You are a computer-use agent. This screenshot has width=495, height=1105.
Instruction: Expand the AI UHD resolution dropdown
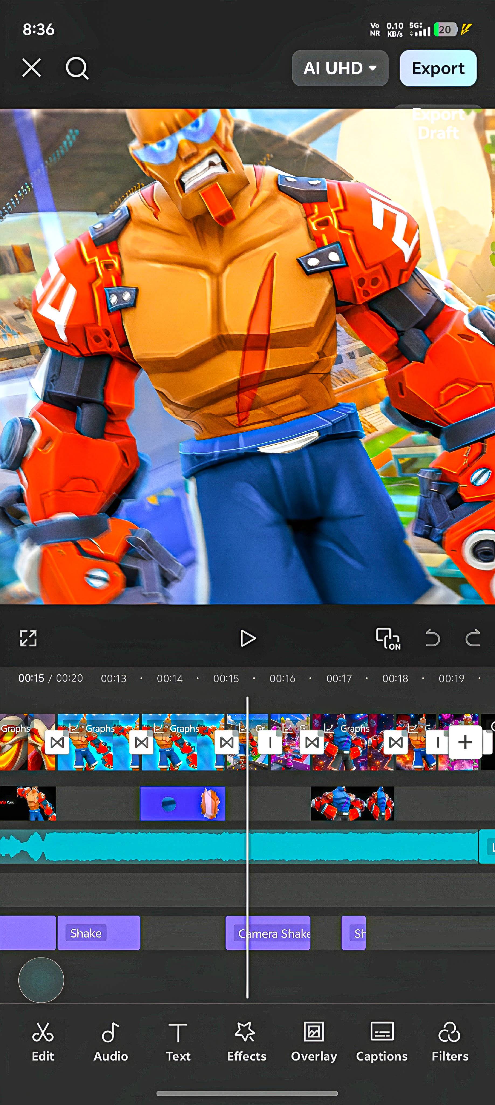[x=340, y=68]
